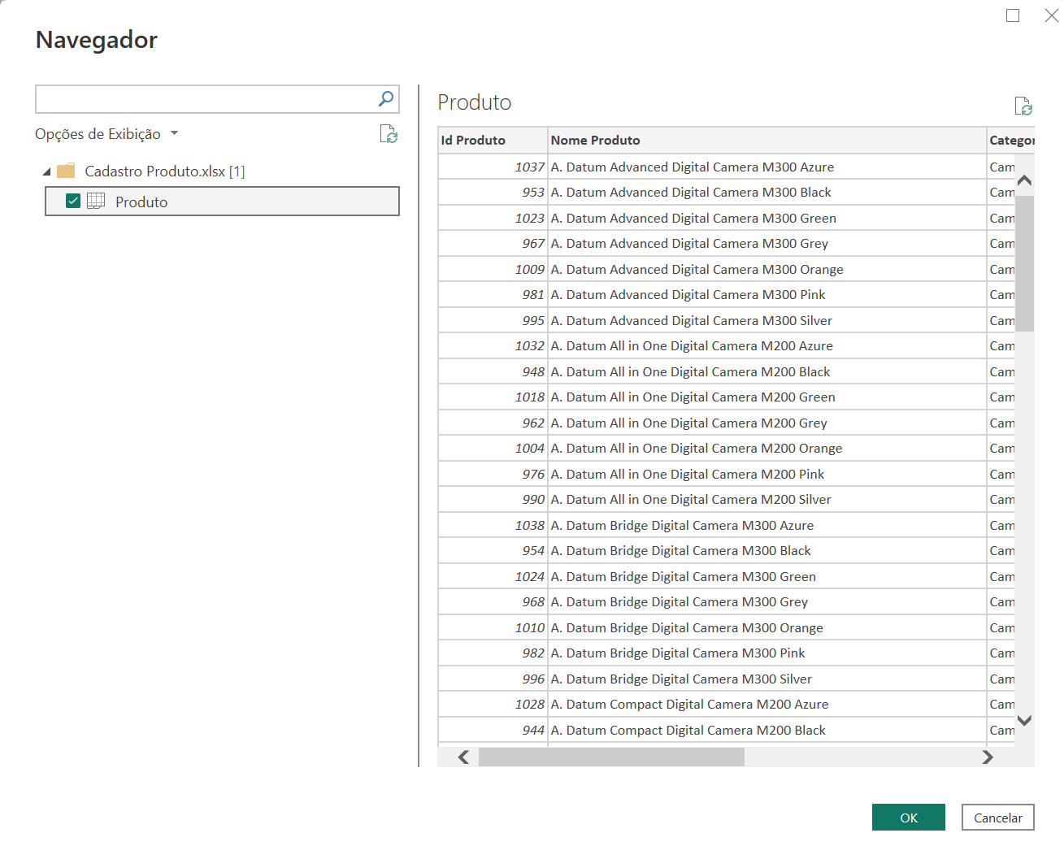Click the Cancelar button
1064x846 pixels.
[998, 818]
